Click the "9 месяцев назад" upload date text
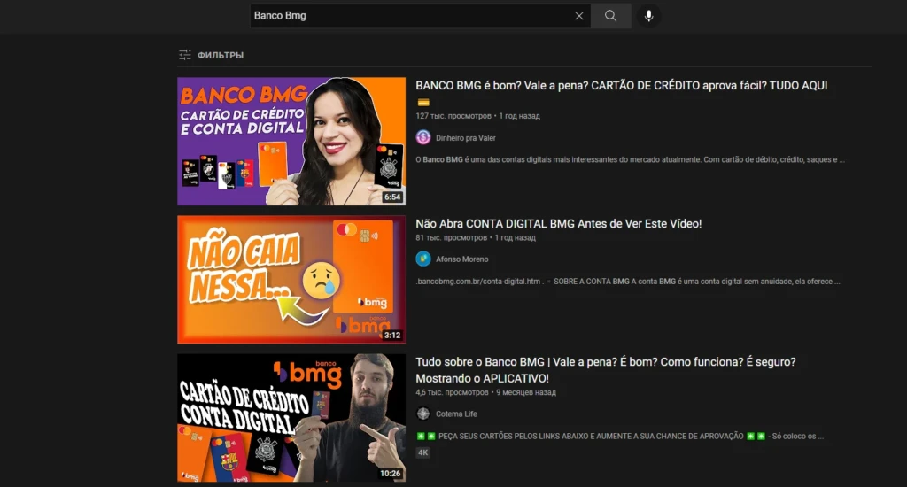Screen dimensions: 907x487 pos(526,392)
